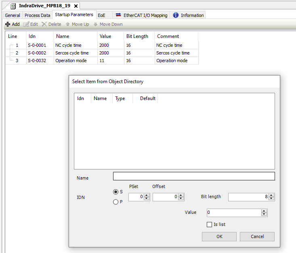Decrease the Value field with down arrow
Viewport: 296px width, 253px height.
(264, 215)
